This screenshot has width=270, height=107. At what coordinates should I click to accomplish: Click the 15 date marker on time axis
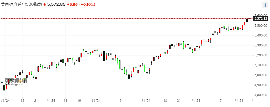click(x=120, y=100)
